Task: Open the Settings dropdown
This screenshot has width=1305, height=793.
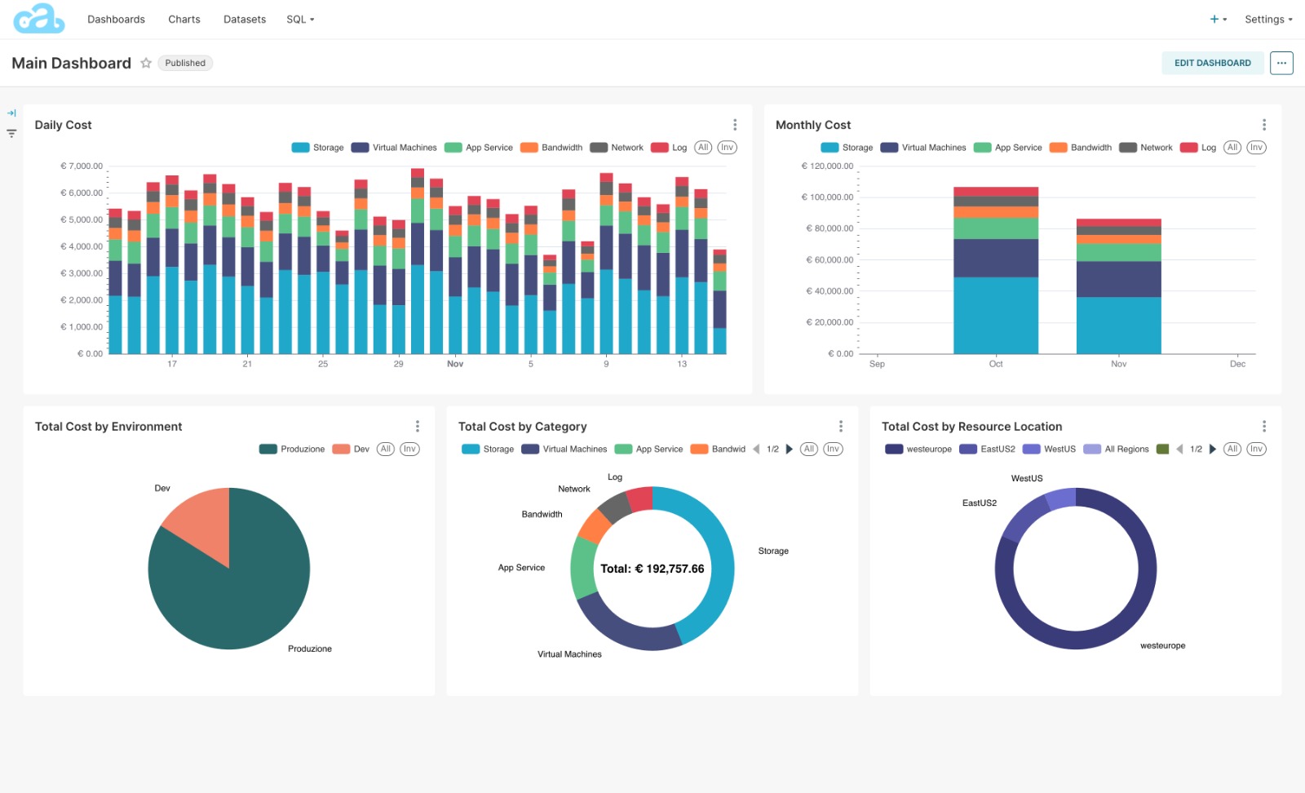Action: (1268, 20)
